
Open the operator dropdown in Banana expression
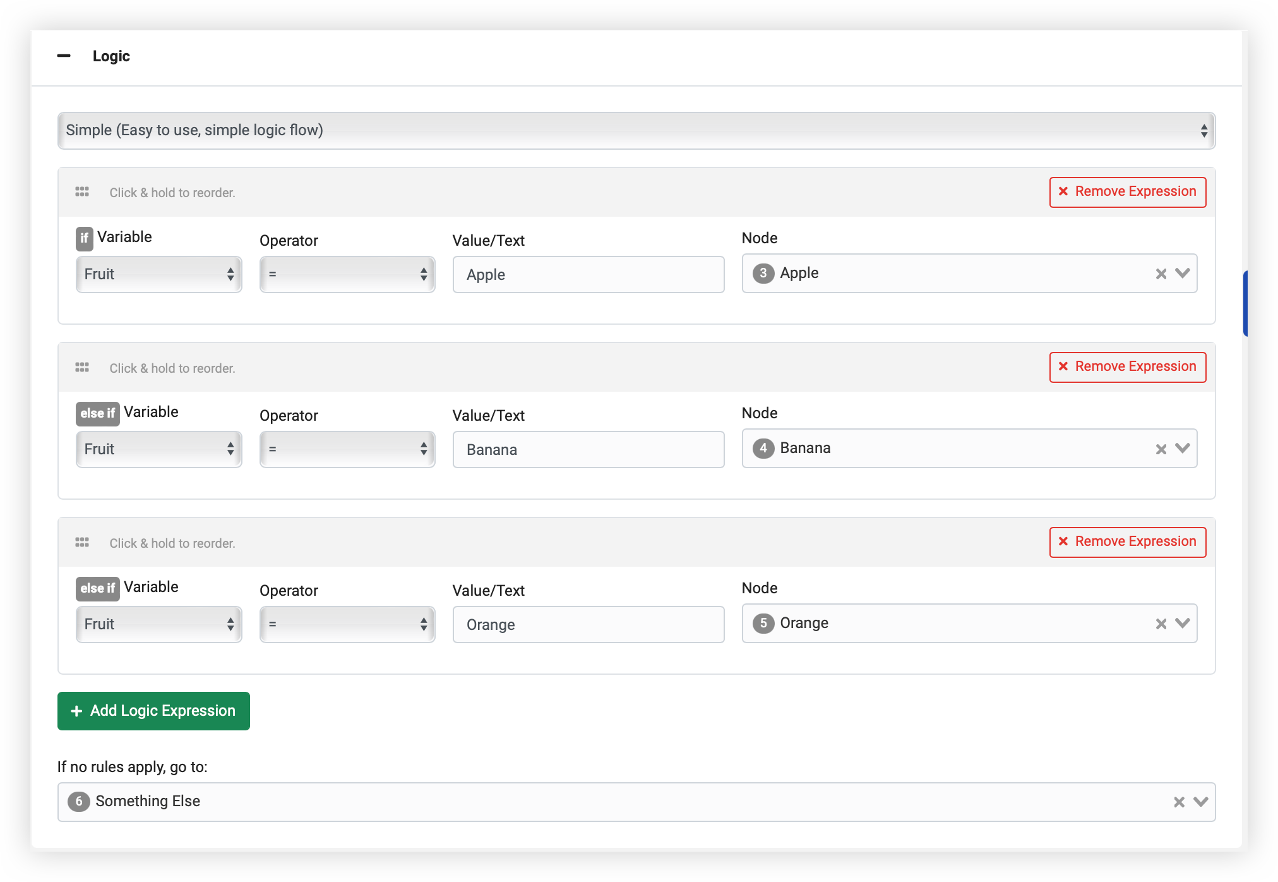coord(347,449)
